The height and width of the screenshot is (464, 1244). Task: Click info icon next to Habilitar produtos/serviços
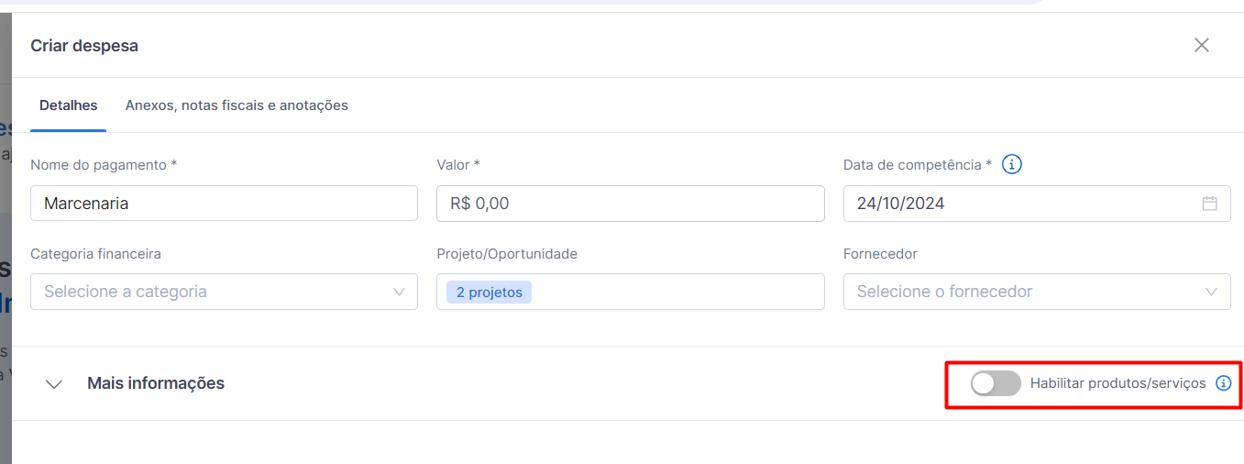(1223, 383)
